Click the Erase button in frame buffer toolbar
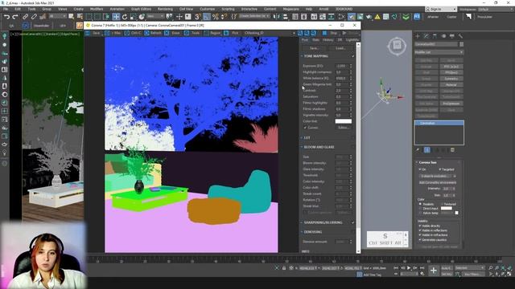The width and height of the screenshot is (515, 289). 173,33
